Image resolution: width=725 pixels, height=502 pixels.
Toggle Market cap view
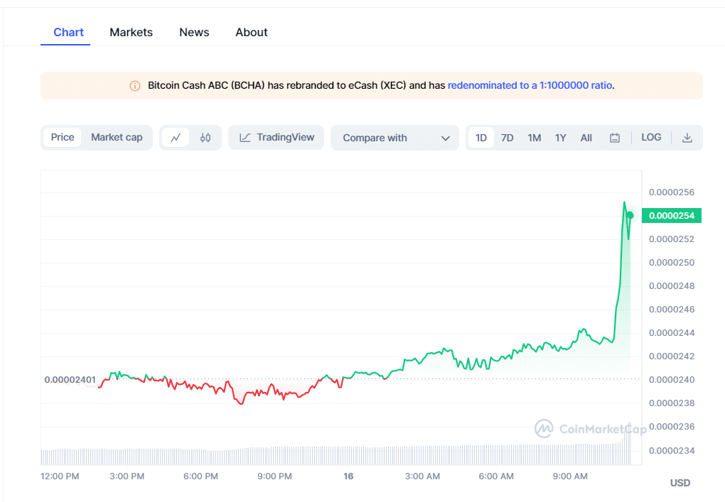[x=117, y=137]
